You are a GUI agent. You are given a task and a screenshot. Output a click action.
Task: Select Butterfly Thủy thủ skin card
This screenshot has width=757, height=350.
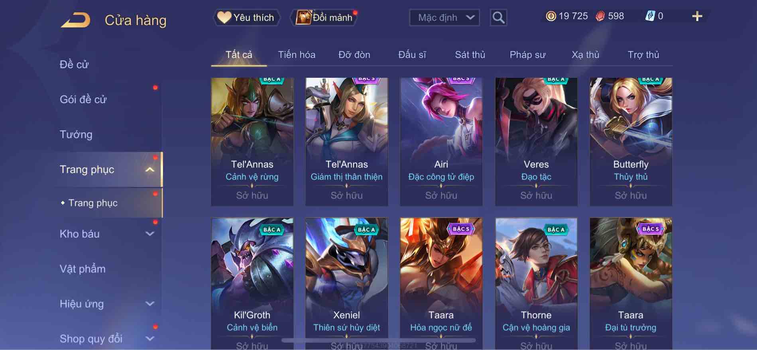click(631, 142)
